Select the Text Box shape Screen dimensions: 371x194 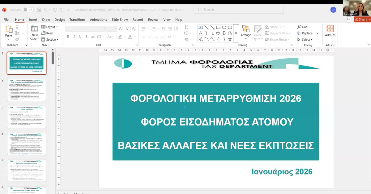pos(201,27)
